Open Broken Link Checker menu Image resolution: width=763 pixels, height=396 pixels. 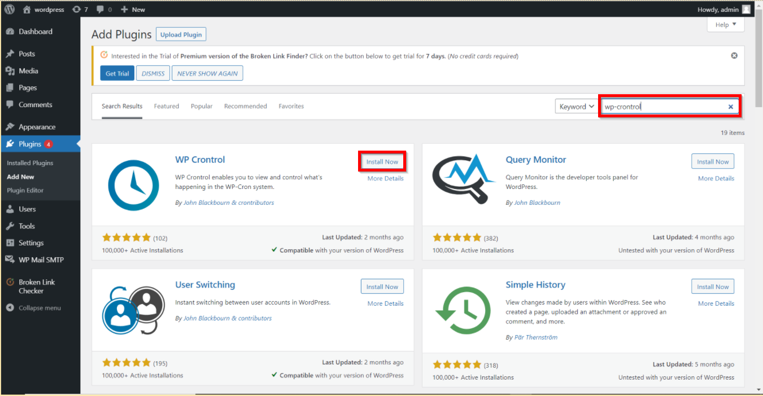40,286
